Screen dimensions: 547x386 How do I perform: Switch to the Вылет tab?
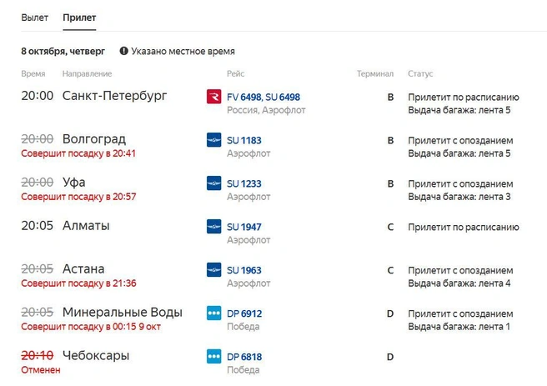34,18
